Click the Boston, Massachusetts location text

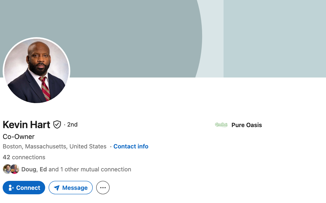coord(54,146)
